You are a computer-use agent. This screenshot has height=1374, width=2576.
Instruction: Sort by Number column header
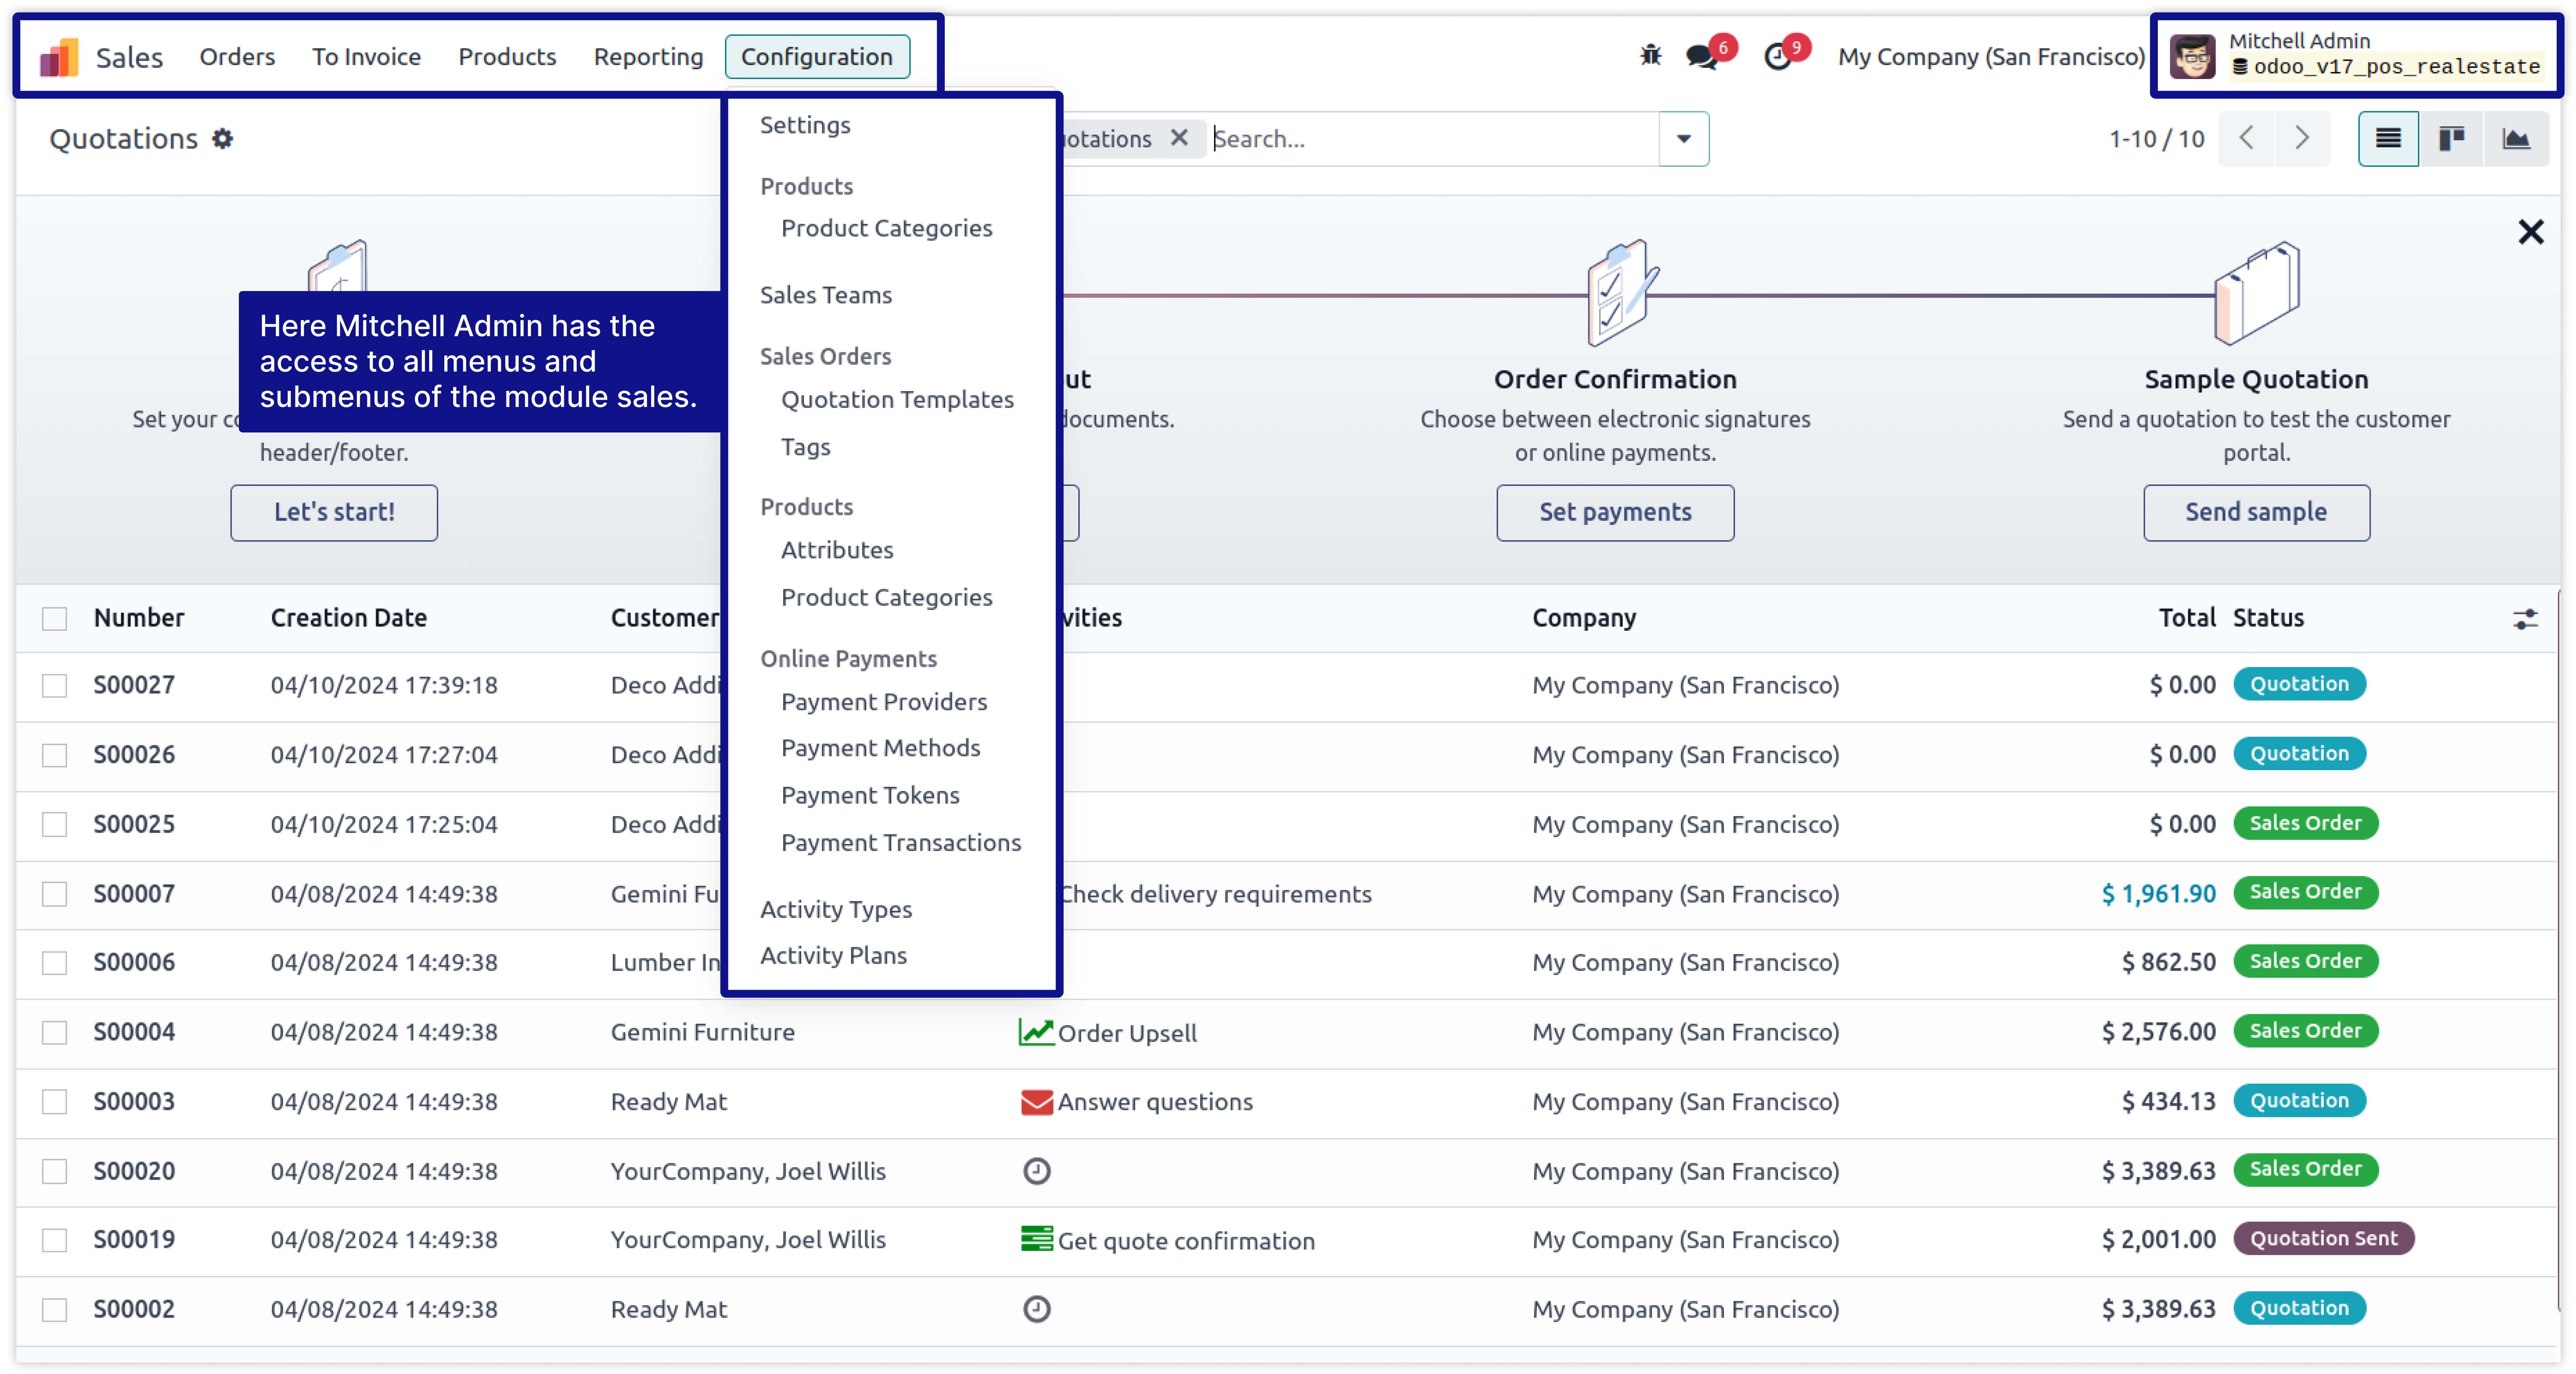point(139,618)
